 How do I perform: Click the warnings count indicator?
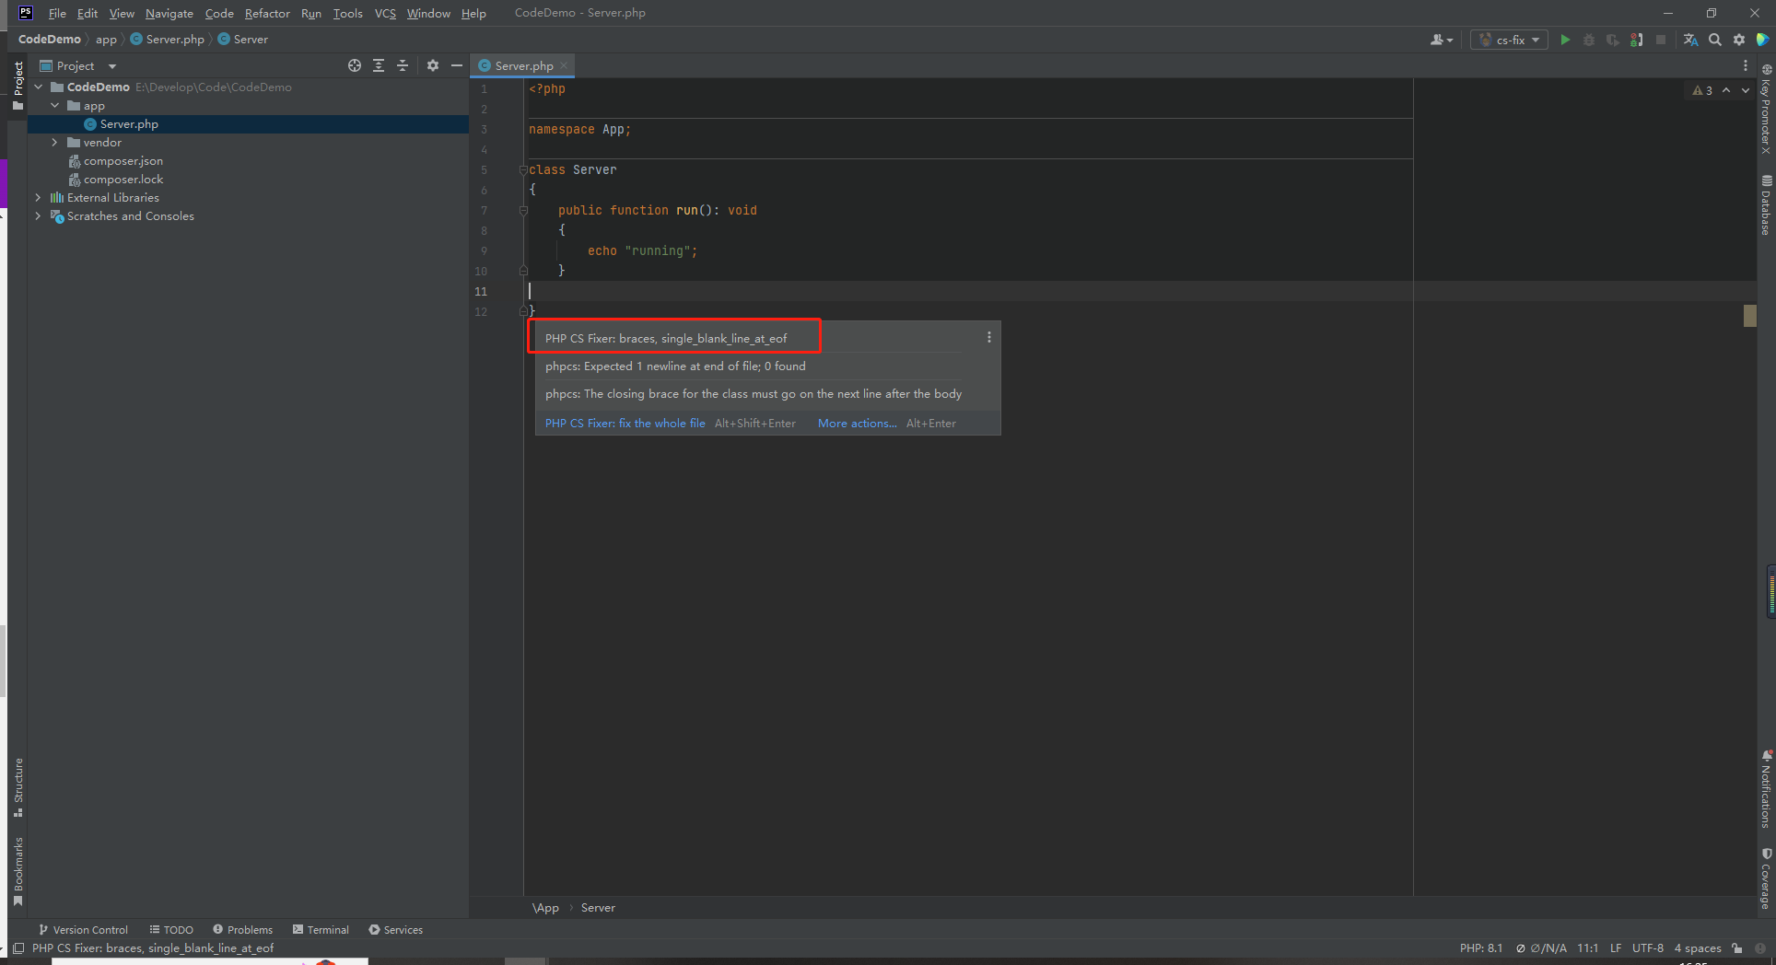pyautogui.click(x=1702, y=90)
